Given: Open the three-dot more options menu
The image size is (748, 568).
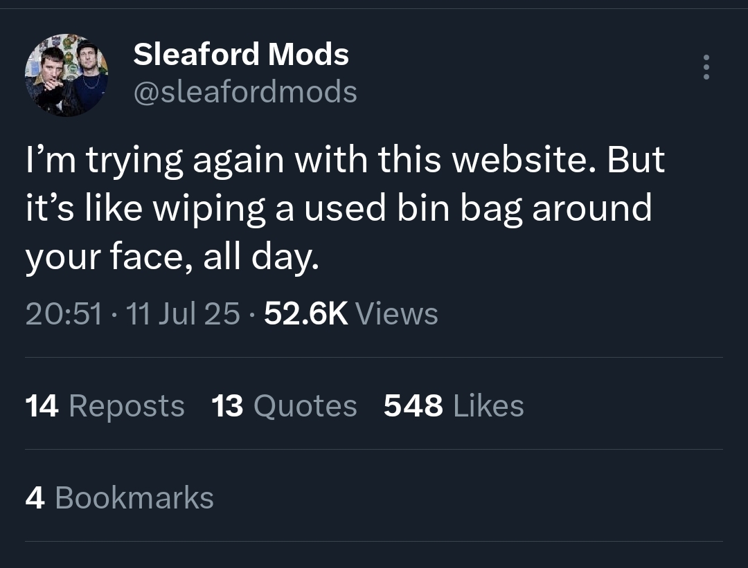Looking at the screenshot, I should (x=706, y=67).
